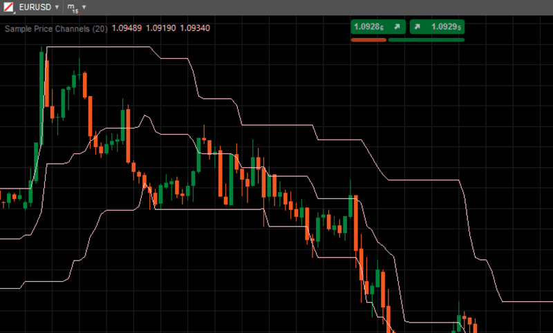Click the green sentiment bar under buy price

click(x=426, y=40)
